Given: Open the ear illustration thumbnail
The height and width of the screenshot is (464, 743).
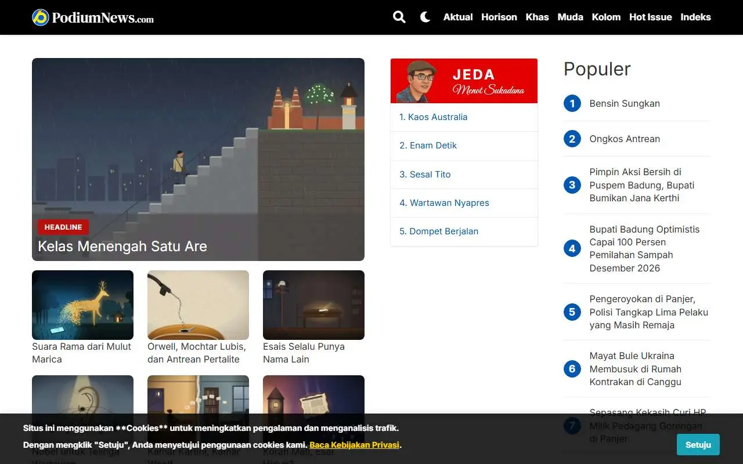Looking at the screenshot, I should click(82, 395).
